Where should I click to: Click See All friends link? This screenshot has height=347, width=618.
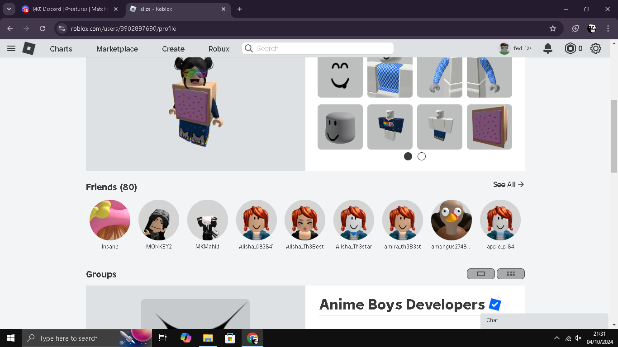pos(509,184)
